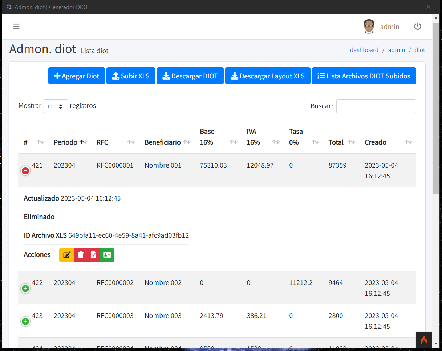This screenshot has height=351, width=442.
Task: Click Lista Archivos DIOT Subidos button
Action: click(364, 76)
